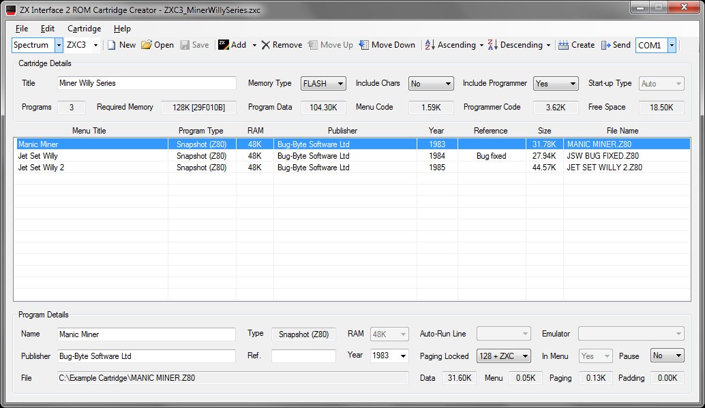705x408 pixels.
Task: Click the 1985 year cell
Action: (x=437, y=168)
